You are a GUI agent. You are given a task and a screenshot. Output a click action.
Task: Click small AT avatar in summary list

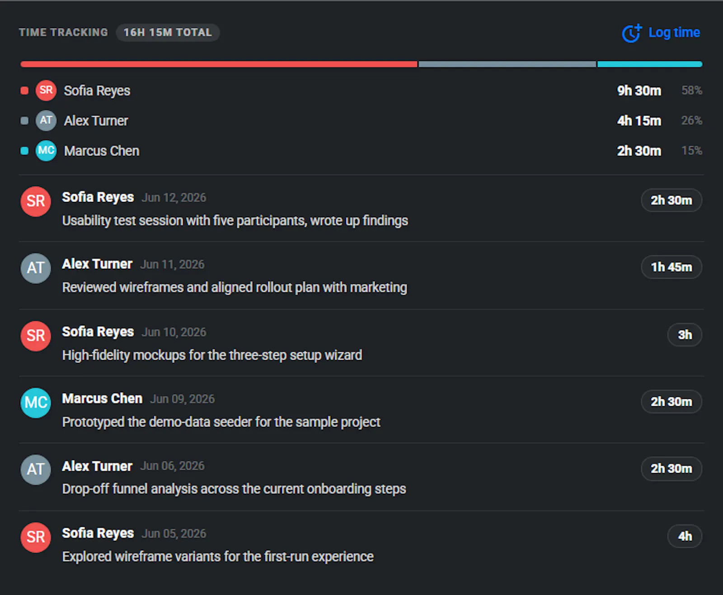coord(46,121)
